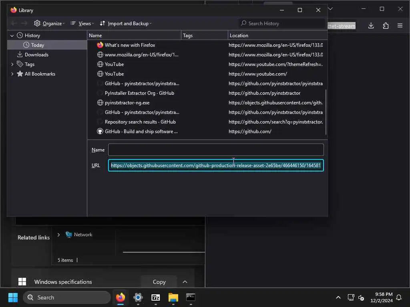Click Organize gear icon

[x=37, y=23]
